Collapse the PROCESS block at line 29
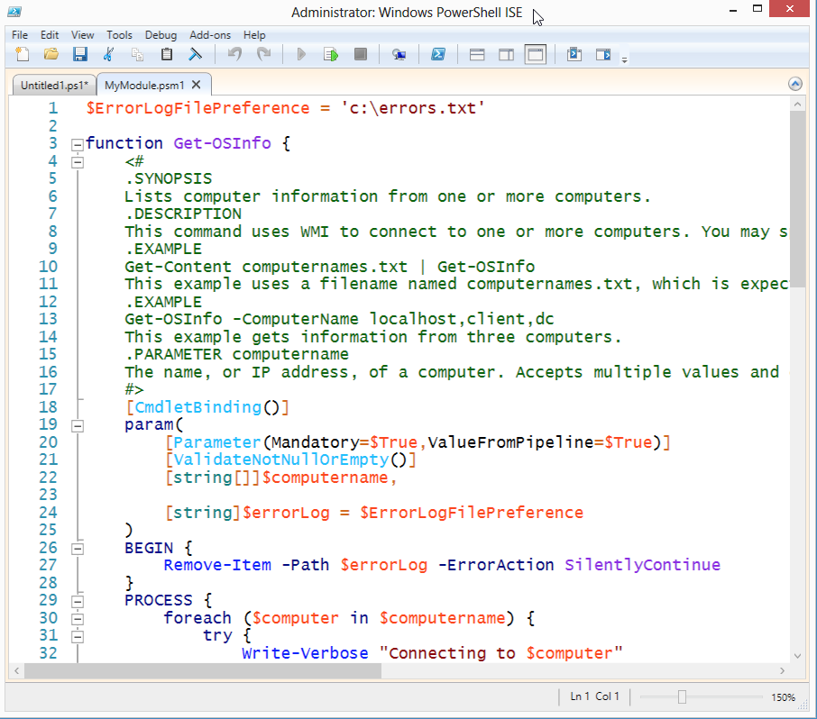Viewport: 817px width, 719px height. (78, 601)
